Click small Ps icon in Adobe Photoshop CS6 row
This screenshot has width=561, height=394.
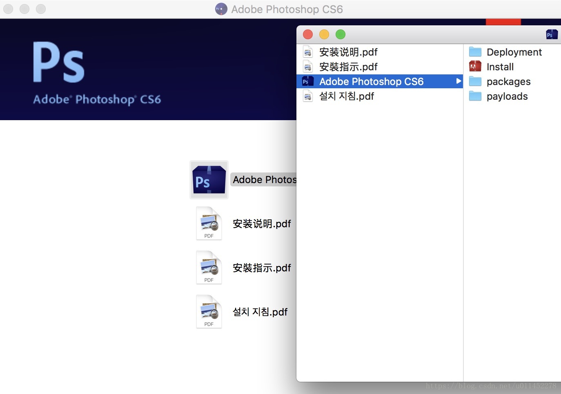pyautogui.click(x=307, y=81)
